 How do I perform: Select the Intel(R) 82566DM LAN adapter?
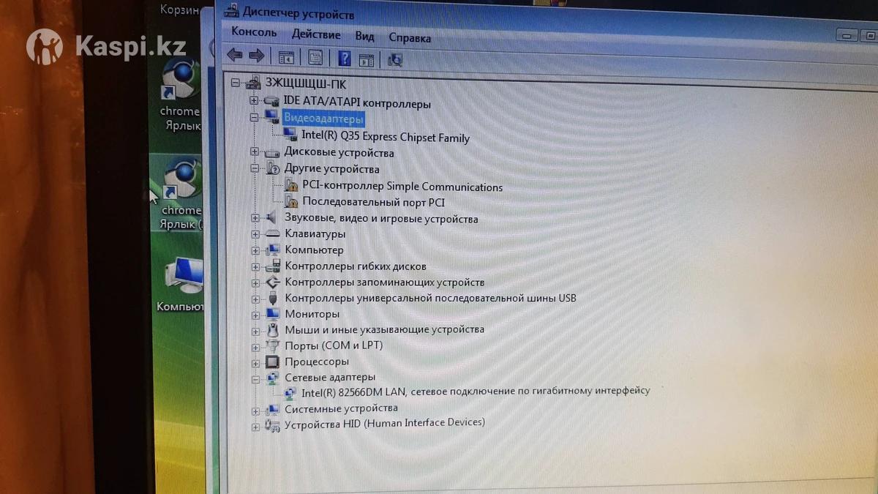475,391
